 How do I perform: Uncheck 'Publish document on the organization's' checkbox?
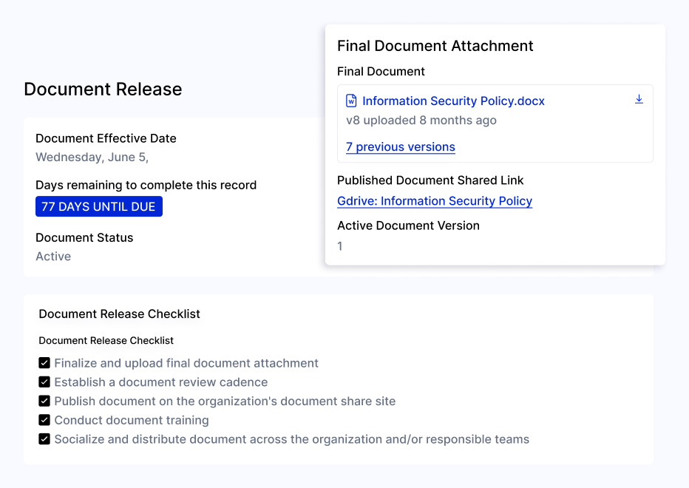[x=44, y=401]
